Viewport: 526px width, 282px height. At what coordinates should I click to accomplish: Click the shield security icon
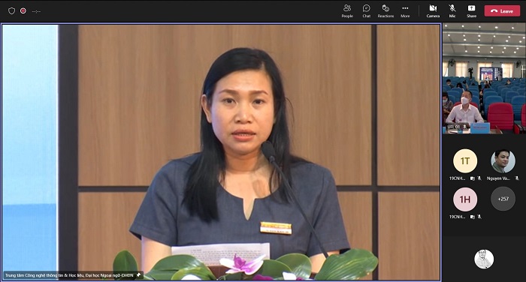point(12,10)
